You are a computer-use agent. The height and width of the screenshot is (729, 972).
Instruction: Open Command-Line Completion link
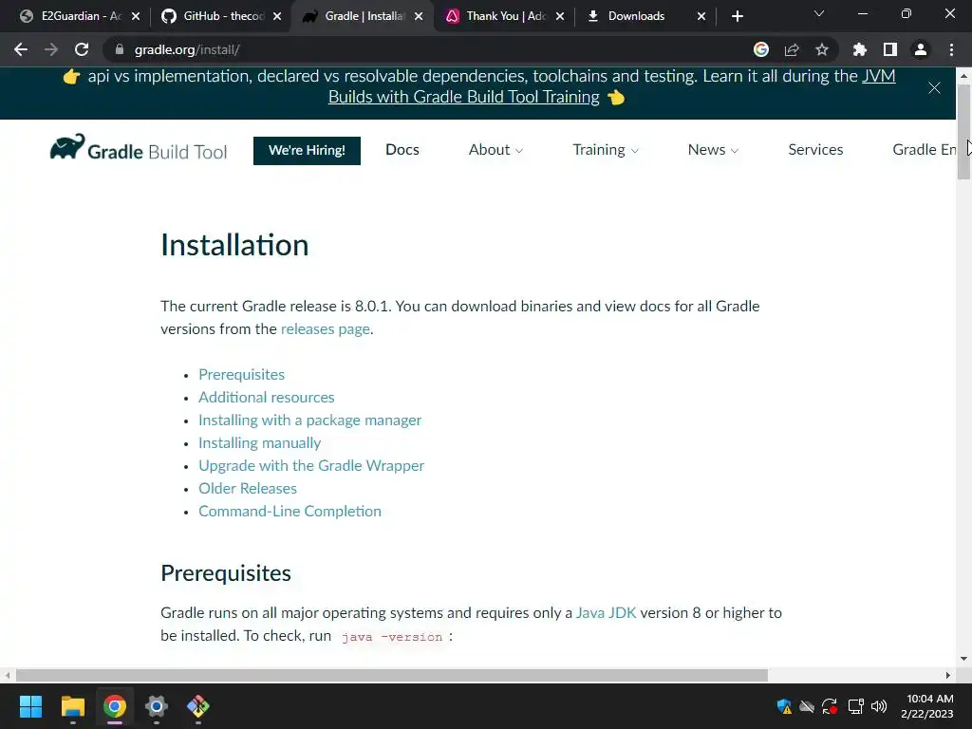pos(290,512)
